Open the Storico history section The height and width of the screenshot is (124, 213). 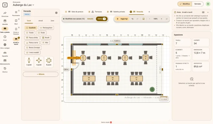pos(5,70)
